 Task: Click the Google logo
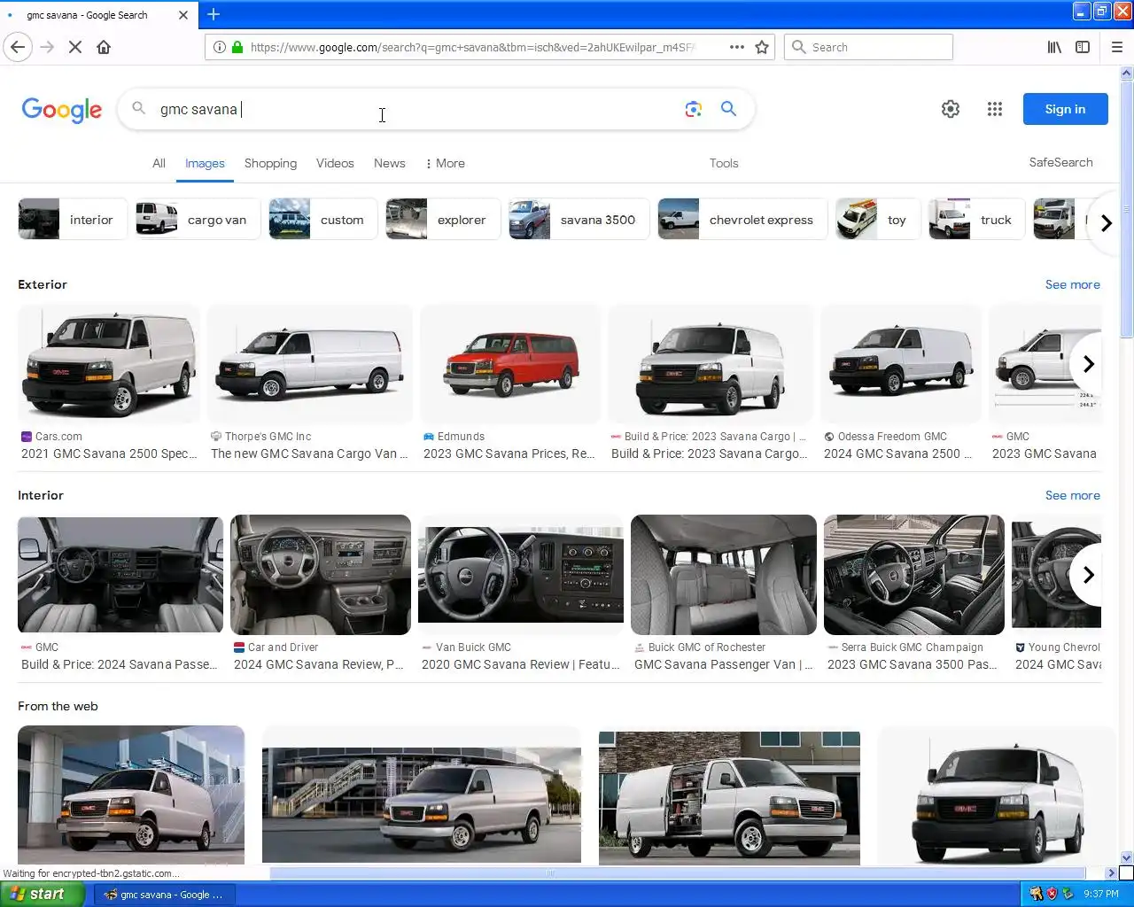click(x=62, y=110)
